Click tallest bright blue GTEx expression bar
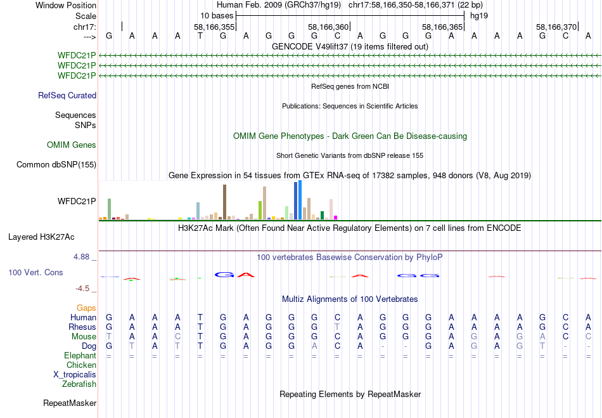 (300, 200)
